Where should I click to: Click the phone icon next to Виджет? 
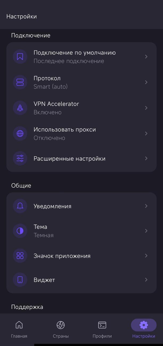pyautogui.click(x=20, y=280)
